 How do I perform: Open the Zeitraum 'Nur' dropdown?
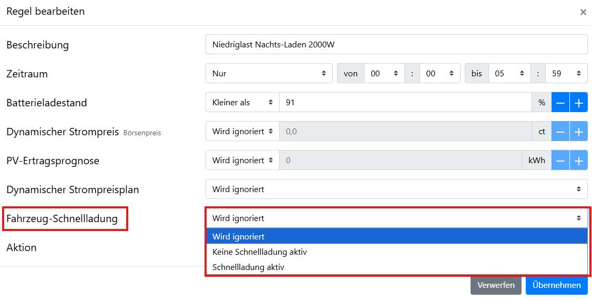click(269, 74)
